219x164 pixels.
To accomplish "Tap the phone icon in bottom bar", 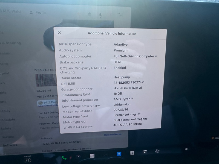I will pos(64,157).
